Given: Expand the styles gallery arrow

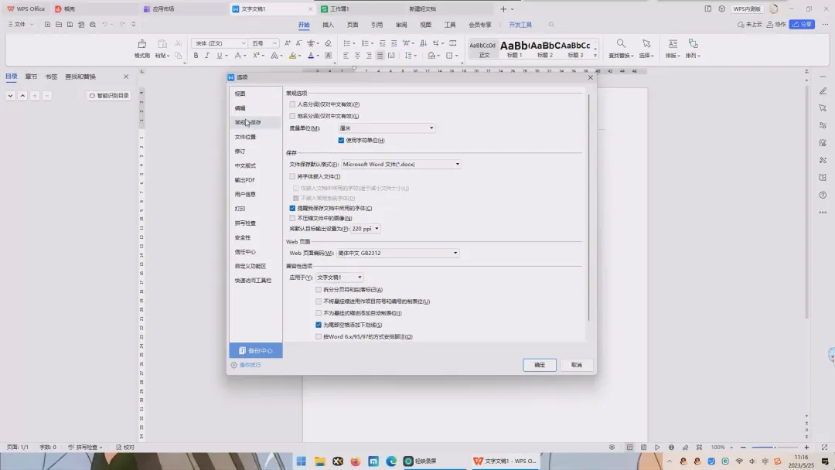Looking at the screenshot, I should pos(595,56).
